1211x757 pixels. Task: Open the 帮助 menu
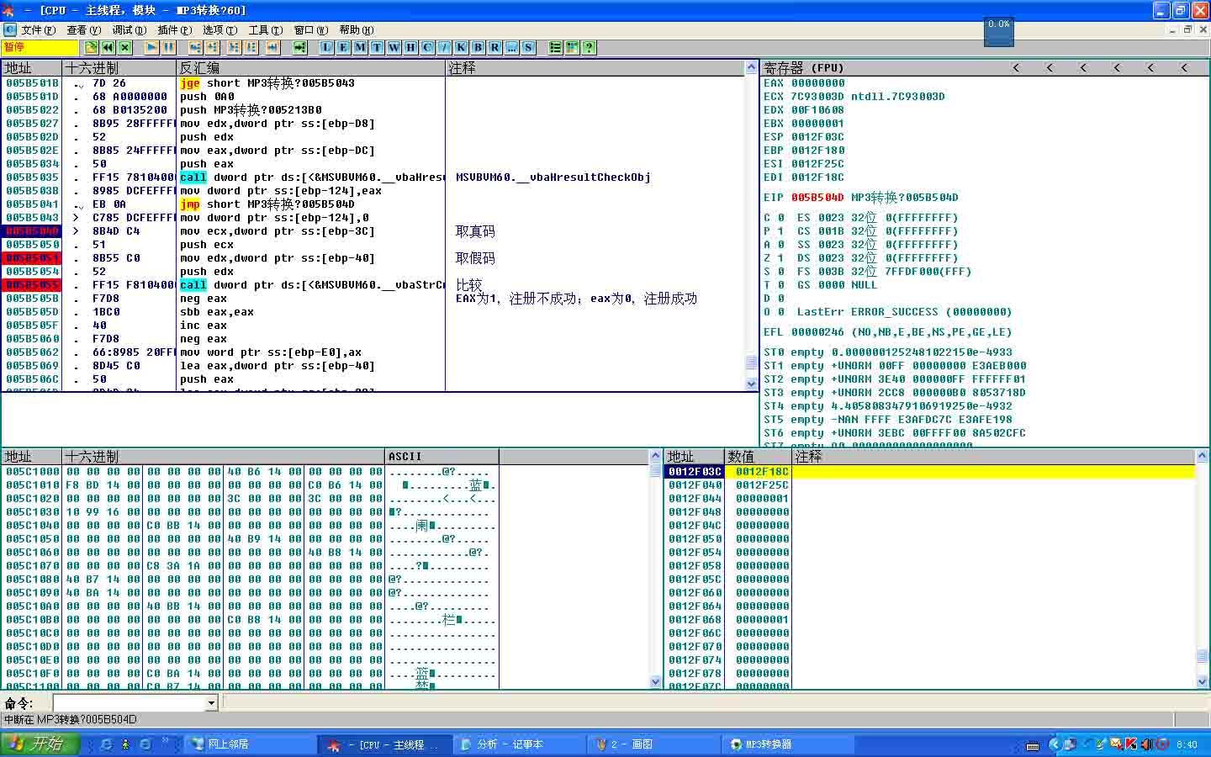click(356, 30)
